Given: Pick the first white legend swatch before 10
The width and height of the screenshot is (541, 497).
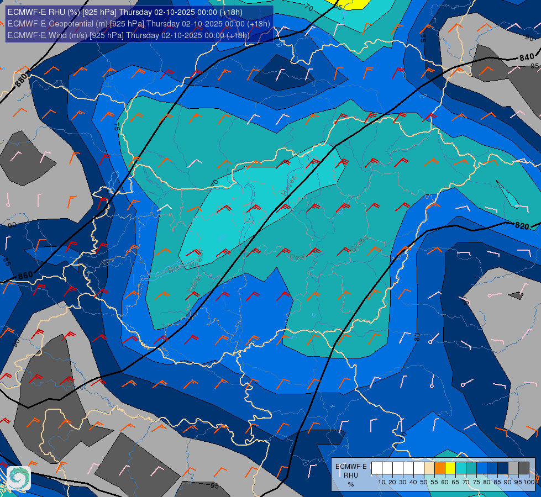Looking at the screenshot, I should [x=377, y=468].
